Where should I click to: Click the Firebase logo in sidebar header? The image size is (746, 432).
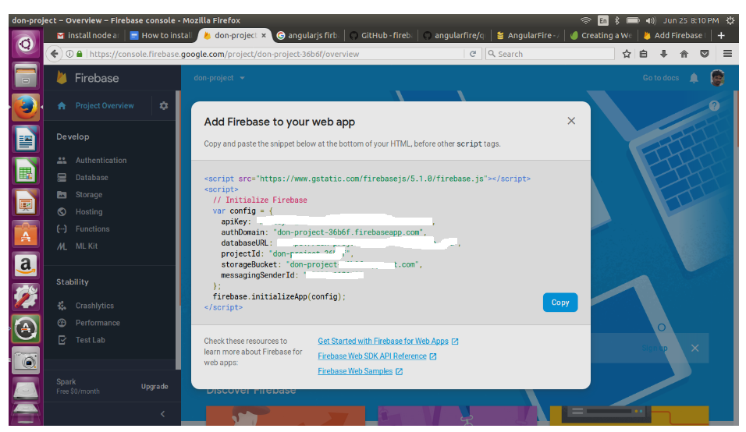coord(62,77)
